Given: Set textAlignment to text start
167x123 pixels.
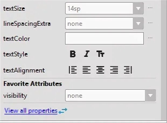Looking at the screenshot, I should click(x=86, y=70).
